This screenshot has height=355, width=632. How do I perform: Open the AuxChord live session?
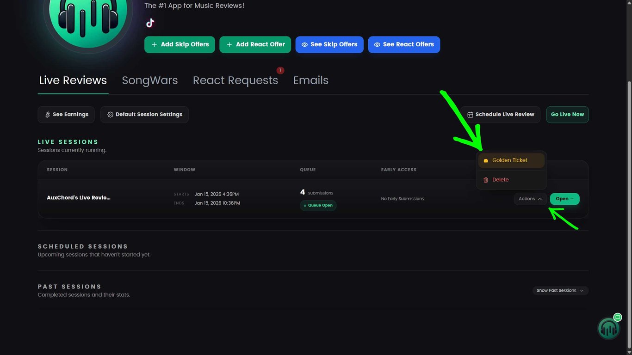pyautogui.click(x=564, y=199)
